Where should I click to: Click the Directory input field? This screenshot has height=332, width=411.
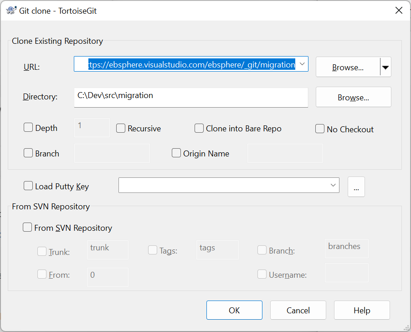191,98
